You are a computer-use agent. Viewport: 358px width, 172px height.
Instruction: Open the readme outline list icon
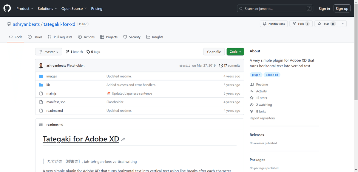click(x=41, y=124)
